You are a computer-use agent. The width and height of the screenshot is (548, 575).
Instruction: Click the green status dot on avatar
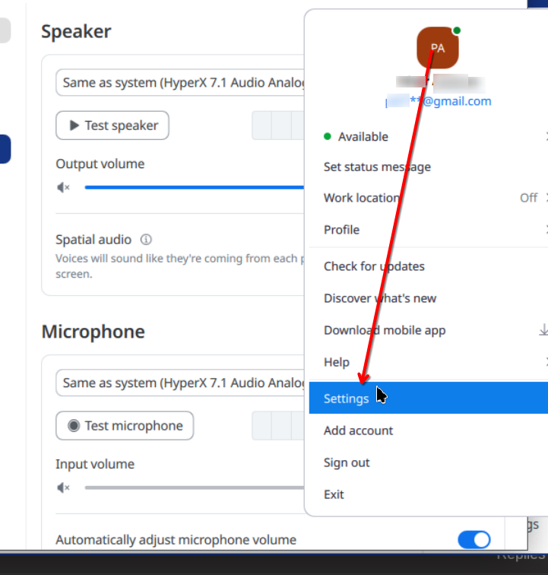[457, 31]
